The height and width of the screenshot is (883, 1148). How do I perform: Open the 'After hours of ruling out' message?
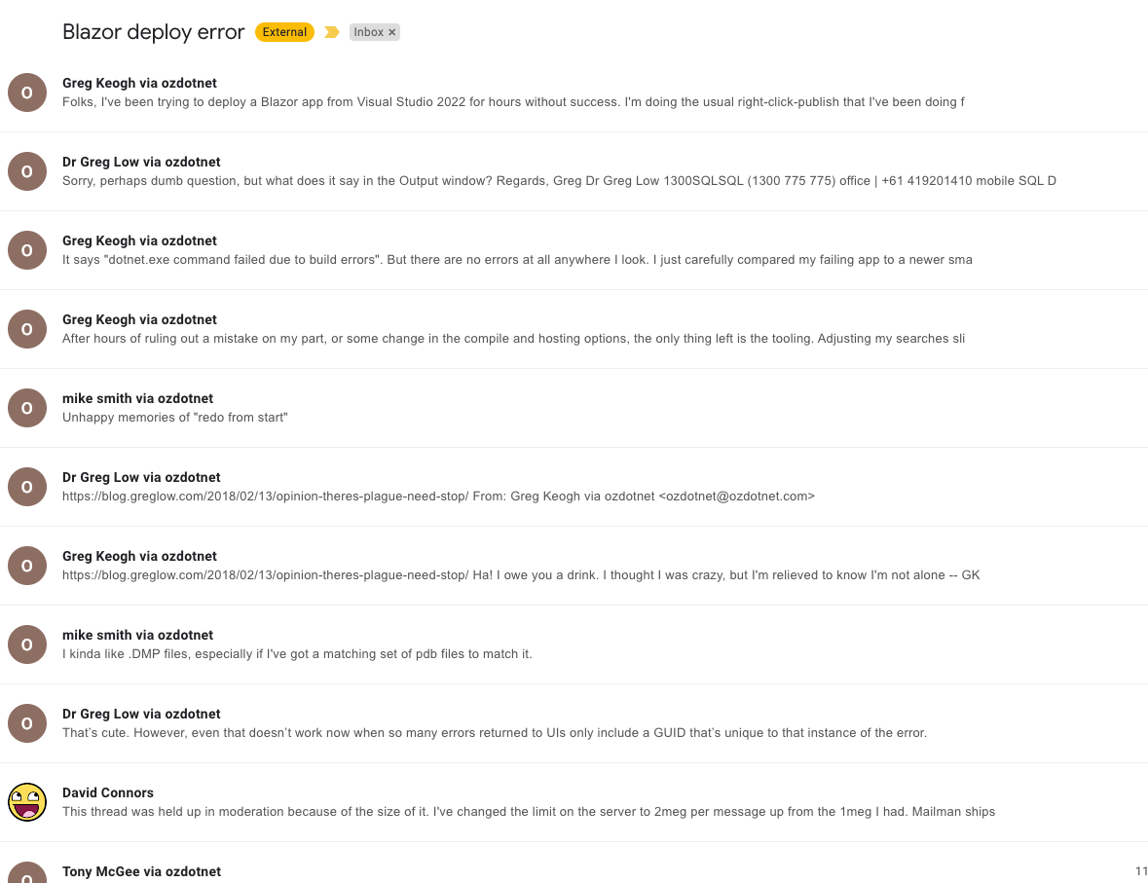[574, 329]
